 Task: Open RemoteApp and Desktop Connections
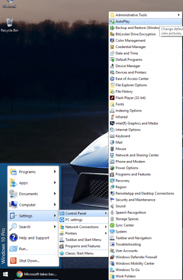coord(145,193)
